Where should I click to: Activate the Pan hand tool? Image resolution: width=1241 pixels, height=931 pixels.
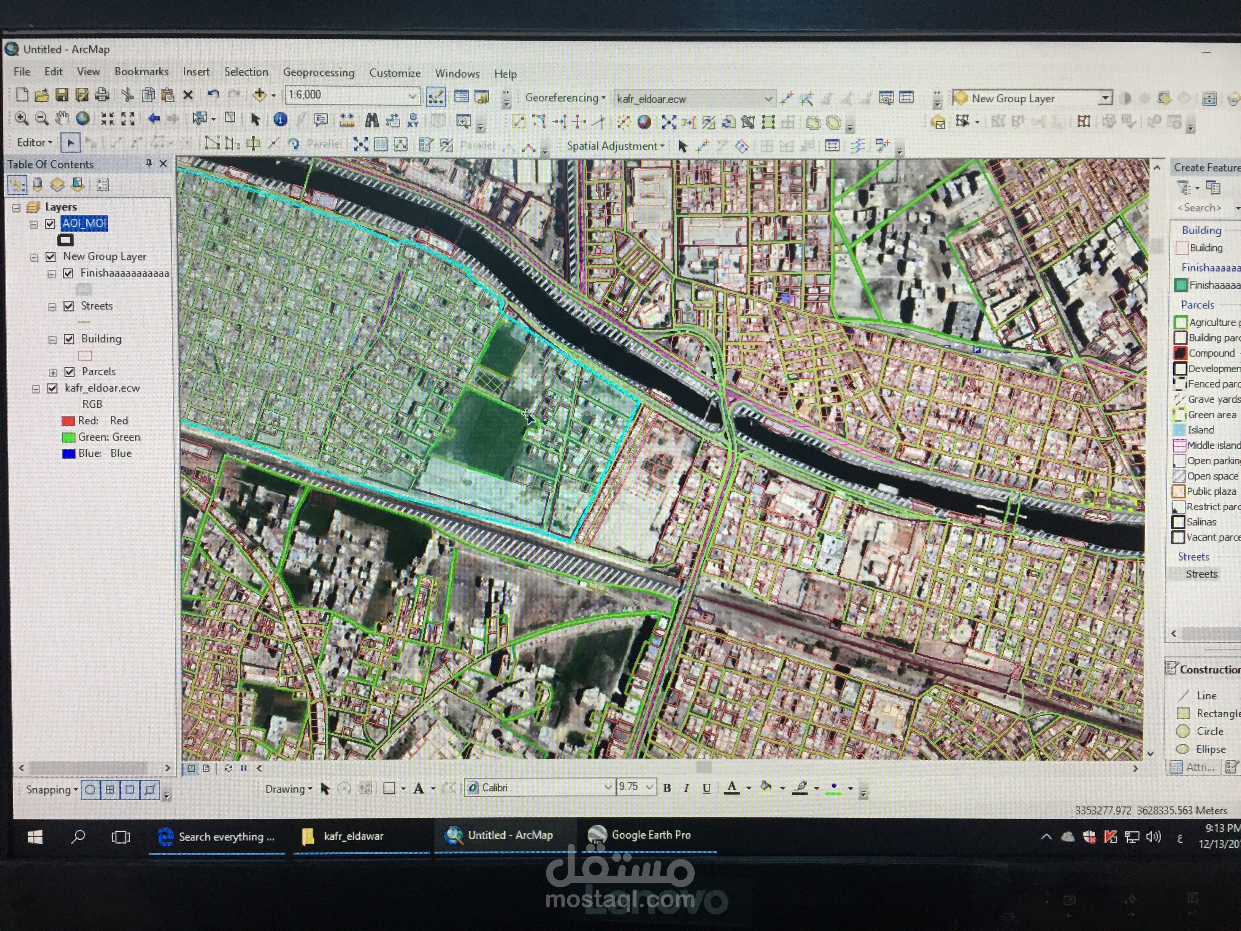62,118
